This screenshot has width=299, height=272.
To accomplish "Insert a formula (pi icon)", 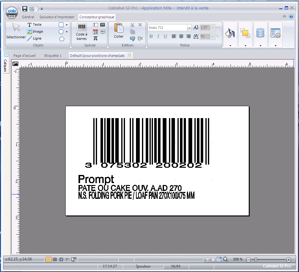I will 95,38.
